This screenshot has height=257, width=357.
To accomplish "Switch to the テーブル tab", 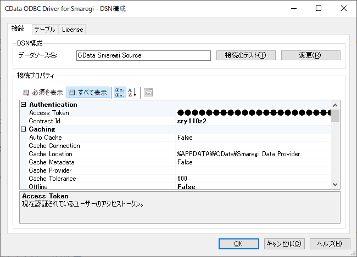I will click(45, 30).
